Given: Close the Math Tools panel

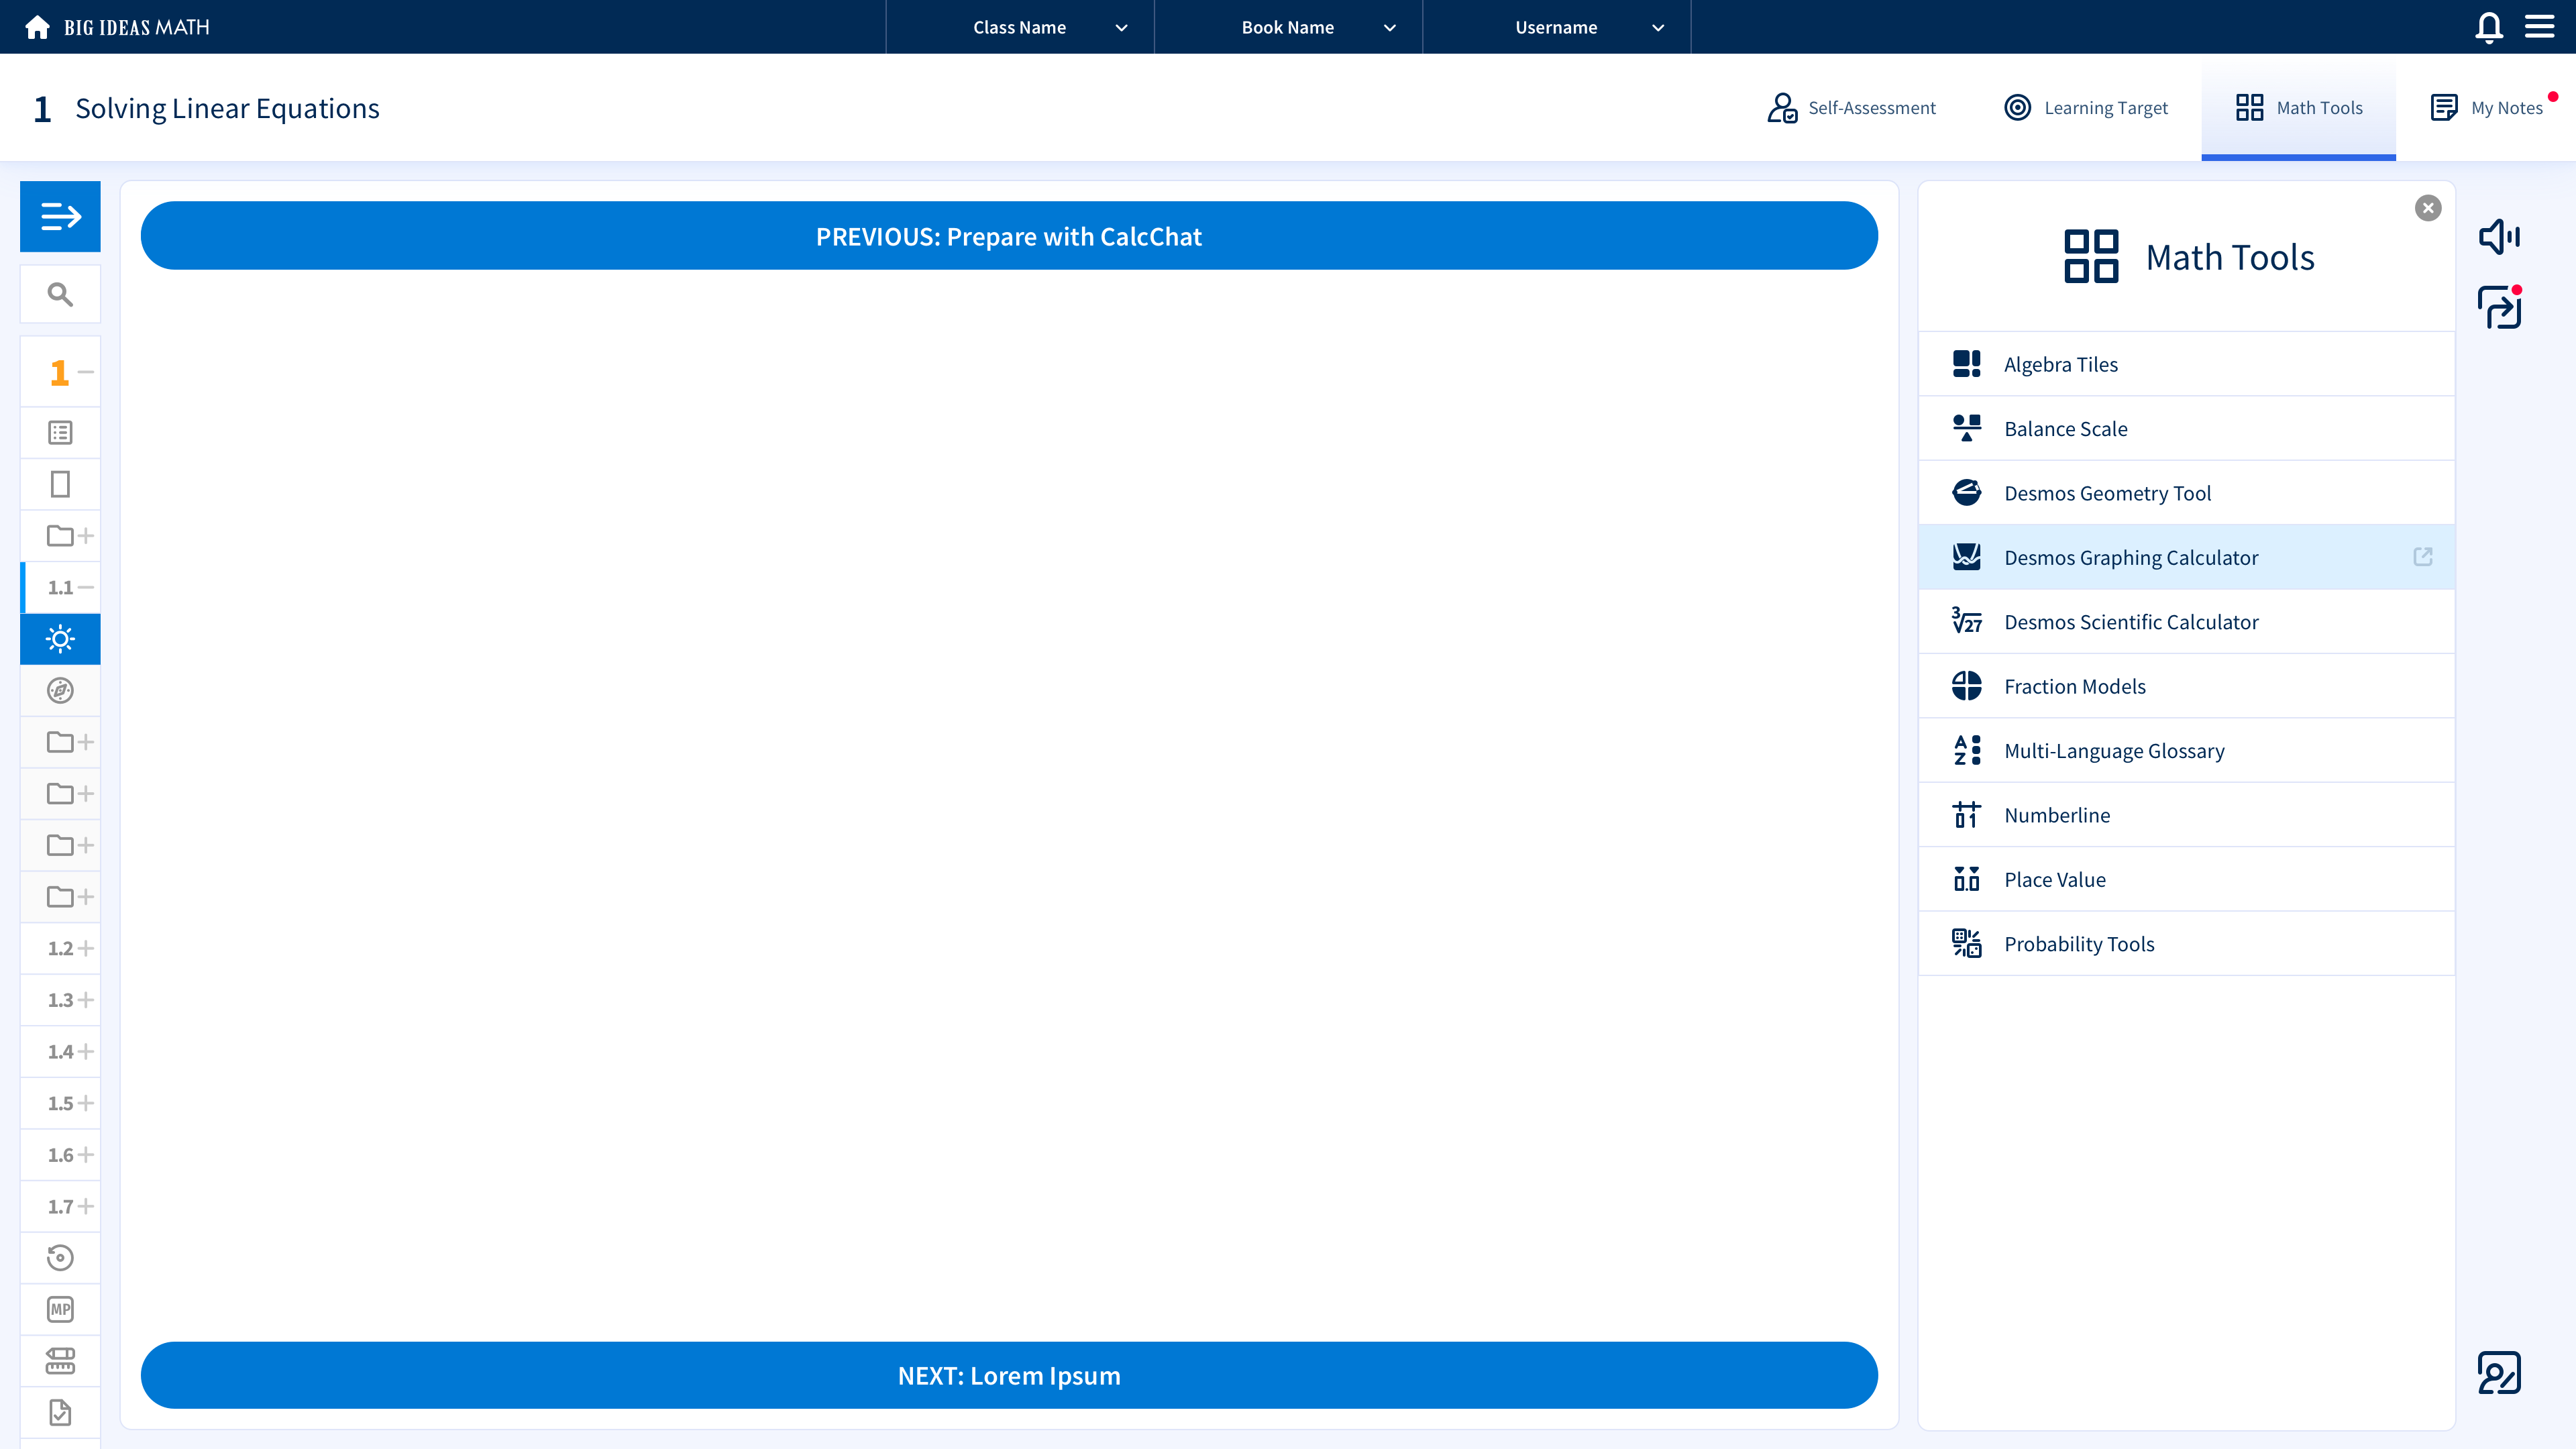Looking at the screenshot, I should (2428, 208).
